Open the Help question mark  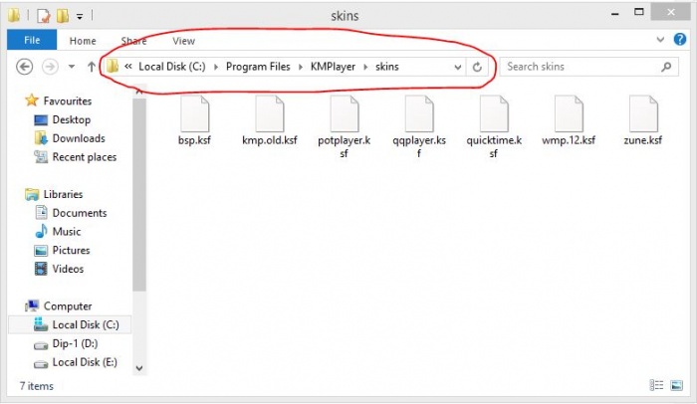pyautogui.click(x=680, y=40)
